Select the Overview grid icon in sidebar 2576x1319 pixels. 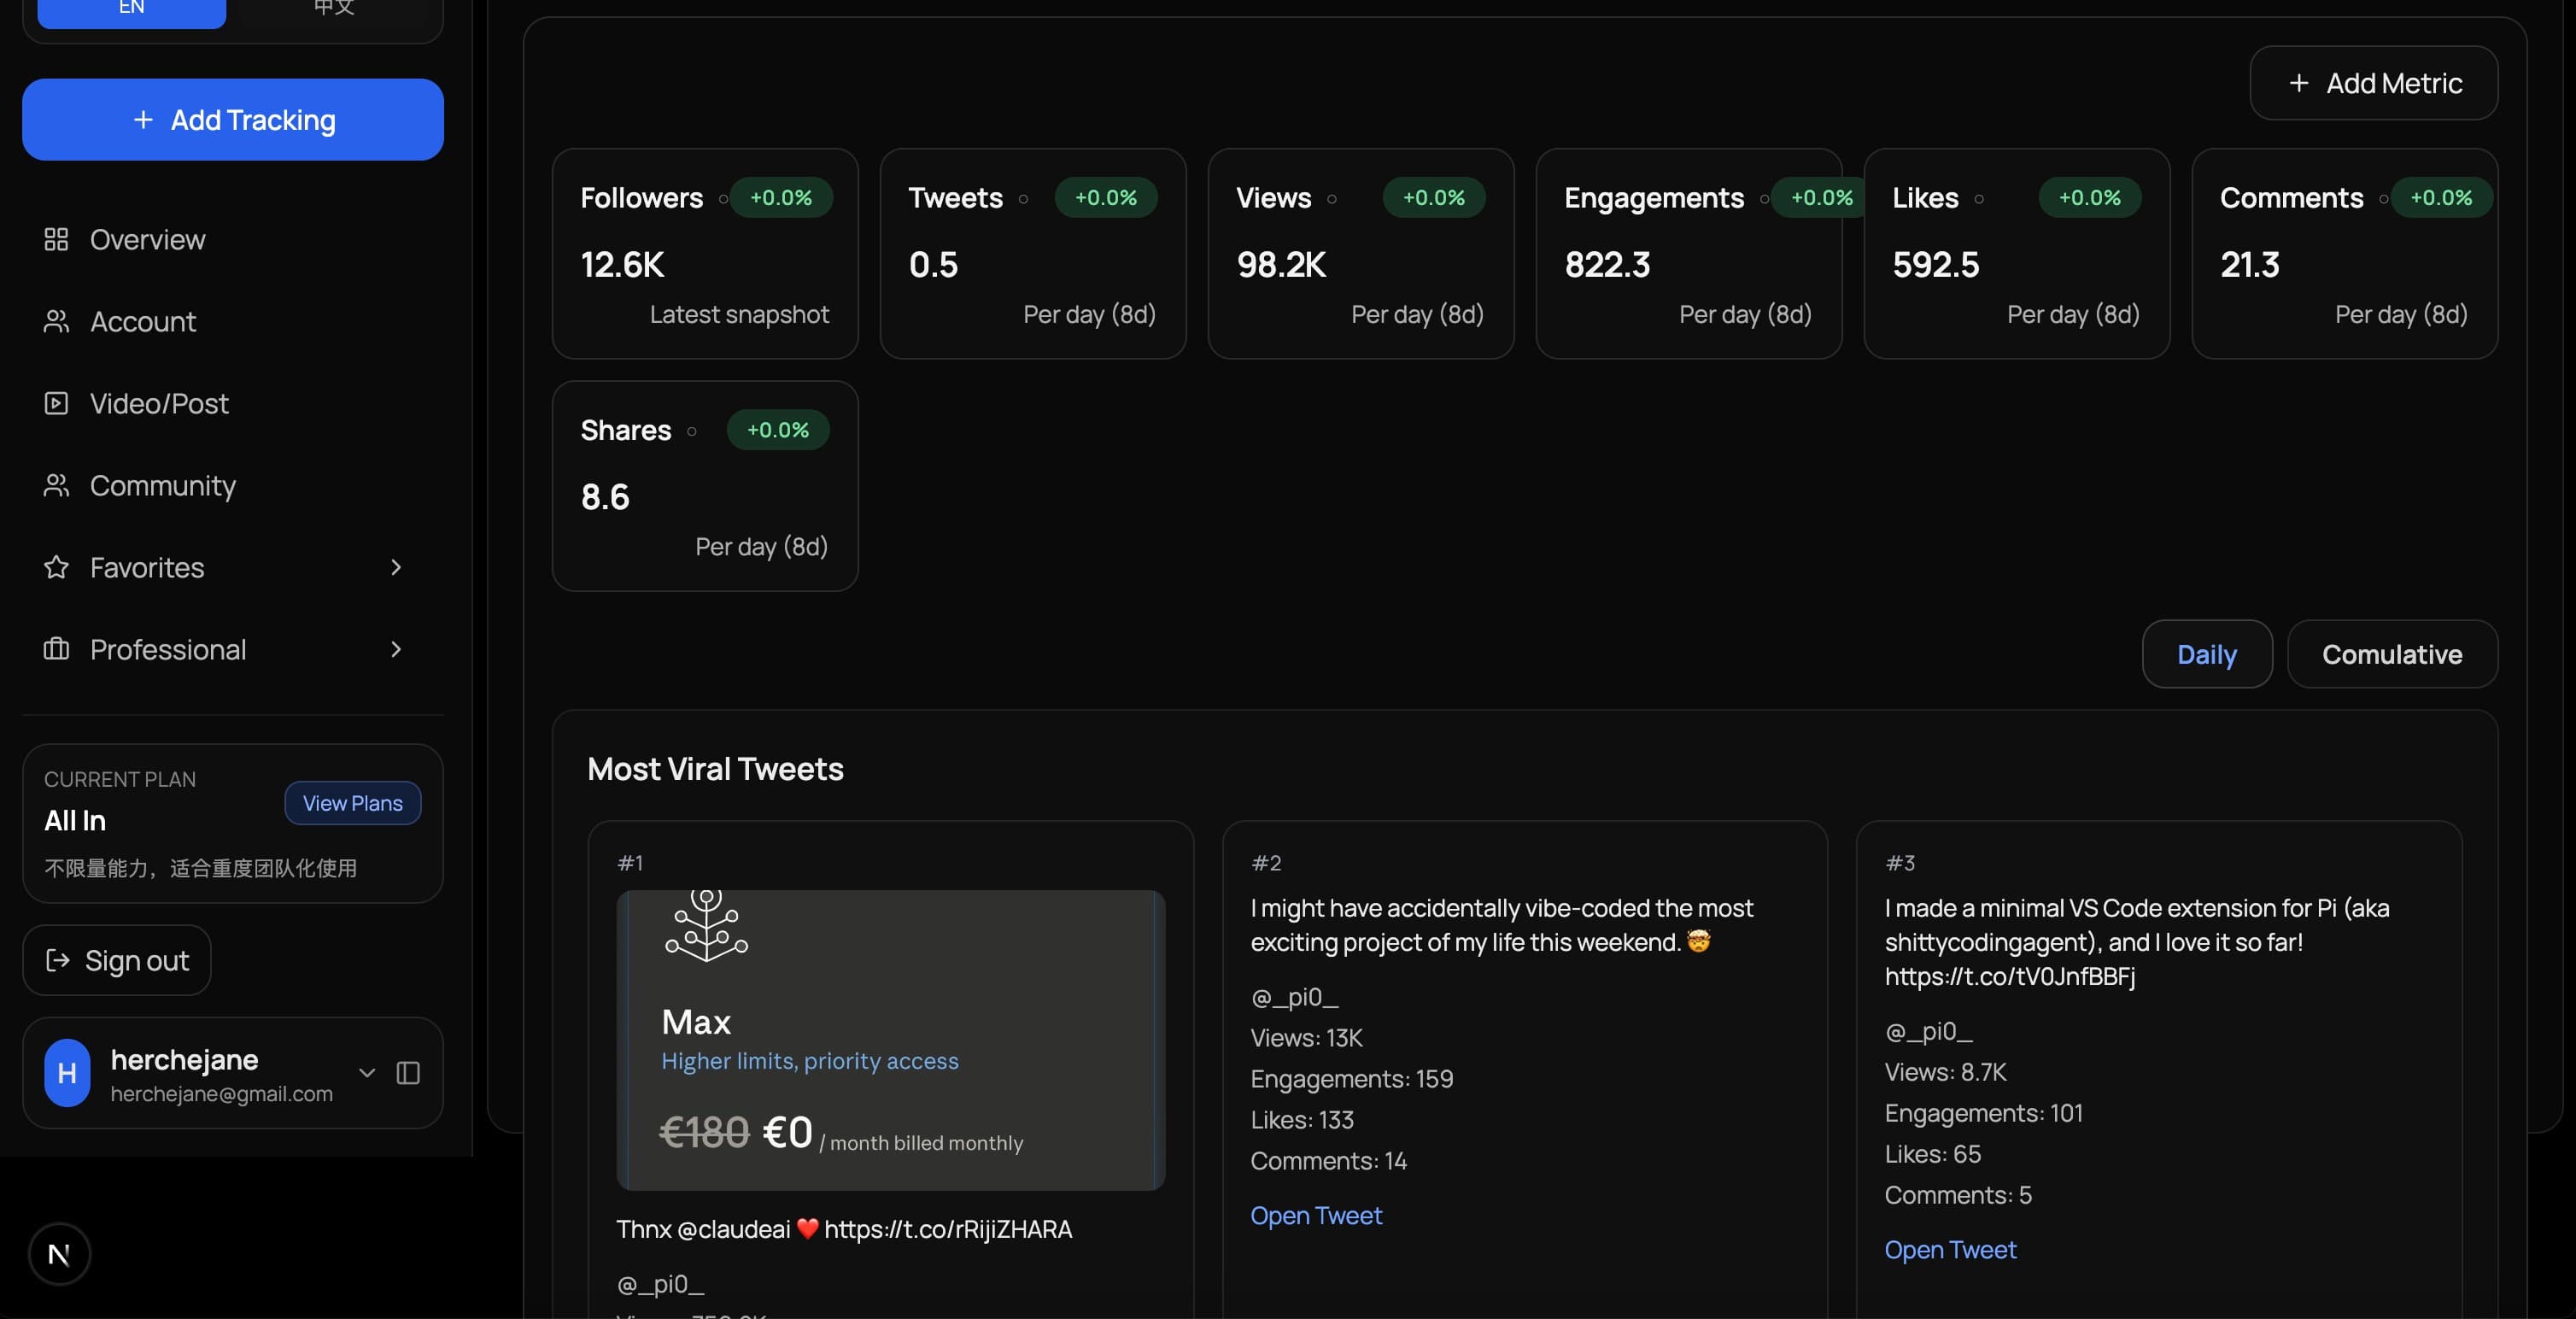click(56, 239)
